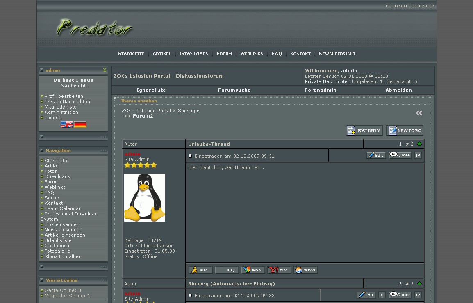Collapse the Wer ist online panel
Screen dimensions: 473x303
pyautogui.click(x=103, y=280)
